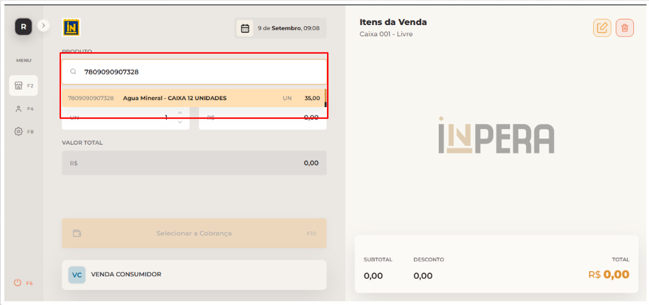
Task: Click the SUBTOTAL value 0,00
Action: (x=373, y=276)
